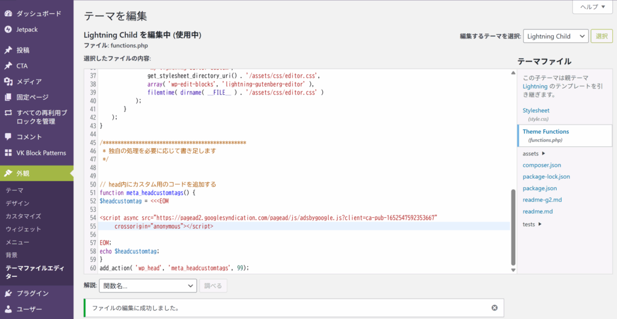The image size is (617, 319).
Task: Go to the メニュー submenu
Action: [x=17, y=242]
